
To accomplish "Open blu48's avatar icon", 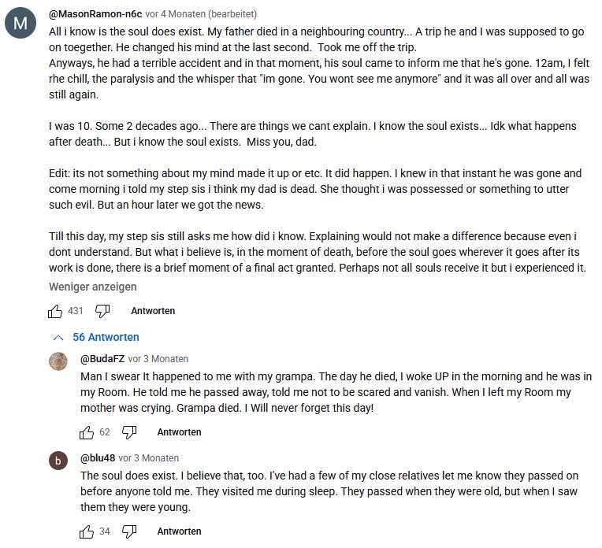I will (x=58, y=461).
